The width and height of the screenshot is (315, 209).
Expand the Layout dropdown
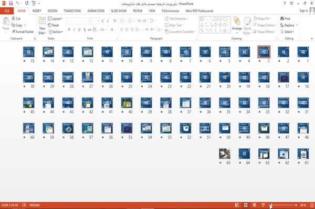pos(55,19)
